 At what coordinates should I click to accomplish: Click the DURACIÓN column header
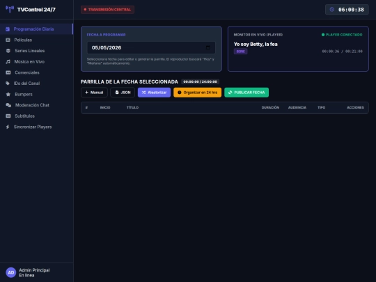[270, 107]
